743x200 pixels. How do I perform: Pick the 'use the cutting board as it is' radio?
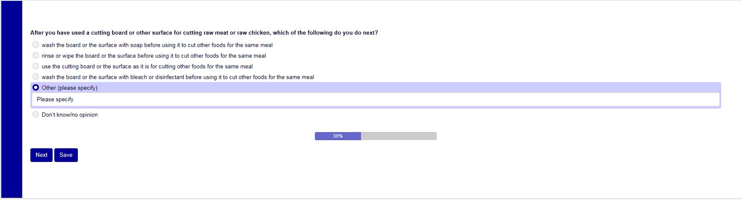36,66
